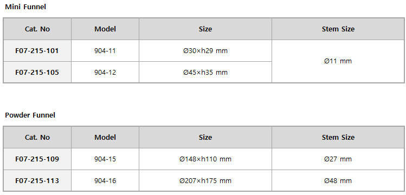Viewport: 406px width, 195px height.
Task: Click model 904-12 cell
Action: (105, 73)
